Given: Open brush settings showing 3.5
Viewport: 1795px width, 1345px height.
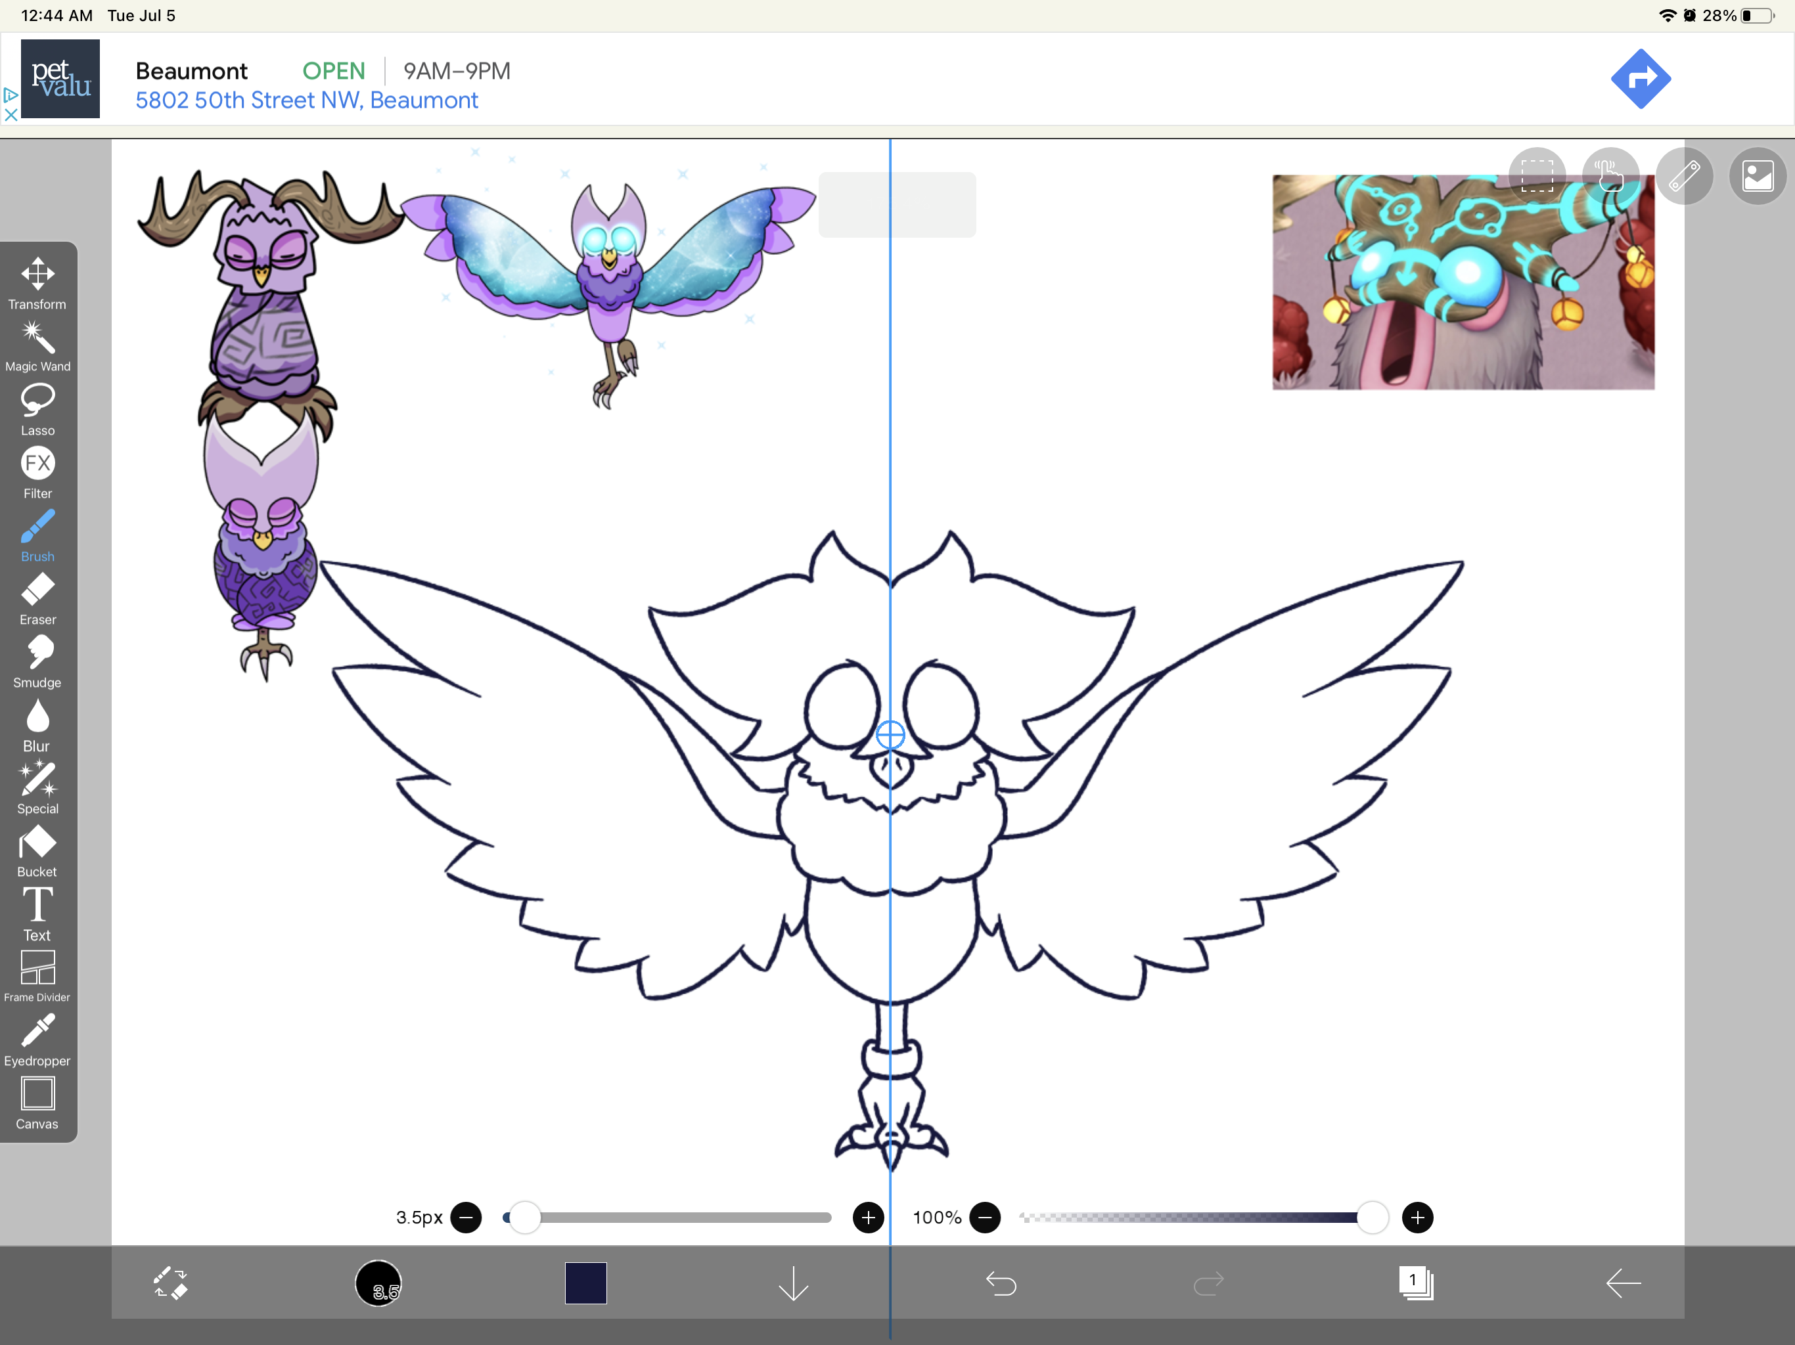Looking at the screenshot, I should click(x=378, y=1283).
